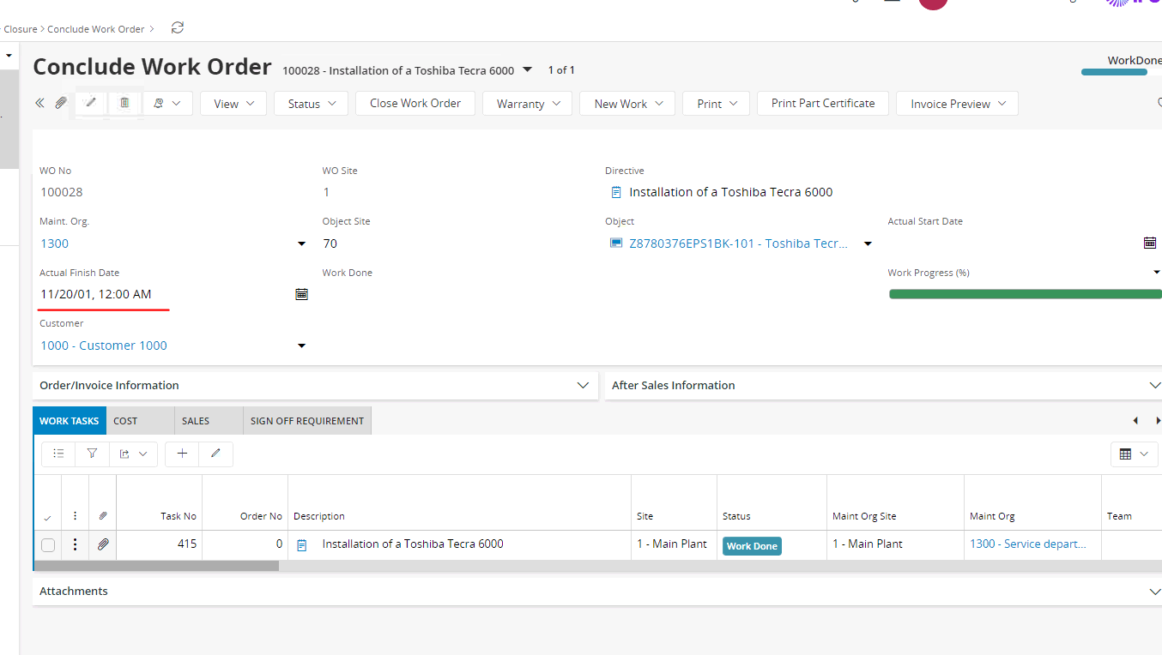Open the table column layout dropdown

click(1135, 454)
